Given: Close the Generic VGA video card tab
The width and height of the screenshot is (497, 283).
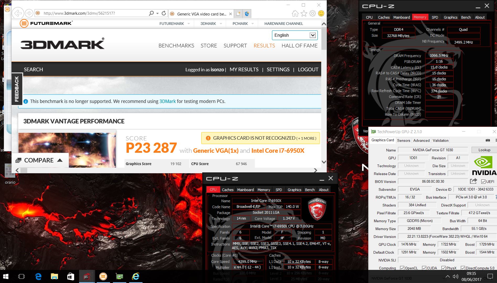Looking at the screenshot, I should pyautogui.click(x=231, y=14).
